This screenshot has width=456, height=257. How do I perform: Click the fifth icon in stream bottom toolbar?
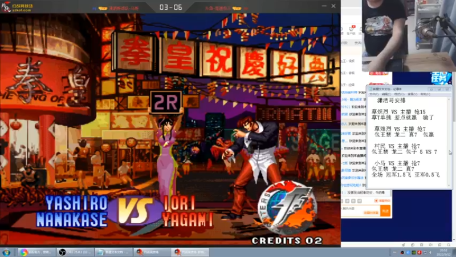click(x=439, y=245)
